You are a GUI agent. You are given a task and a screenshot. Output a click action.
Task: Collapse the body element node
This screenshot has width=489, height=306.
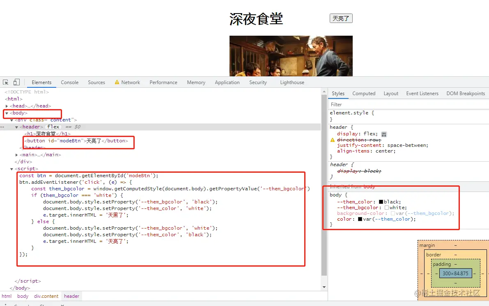7,113
